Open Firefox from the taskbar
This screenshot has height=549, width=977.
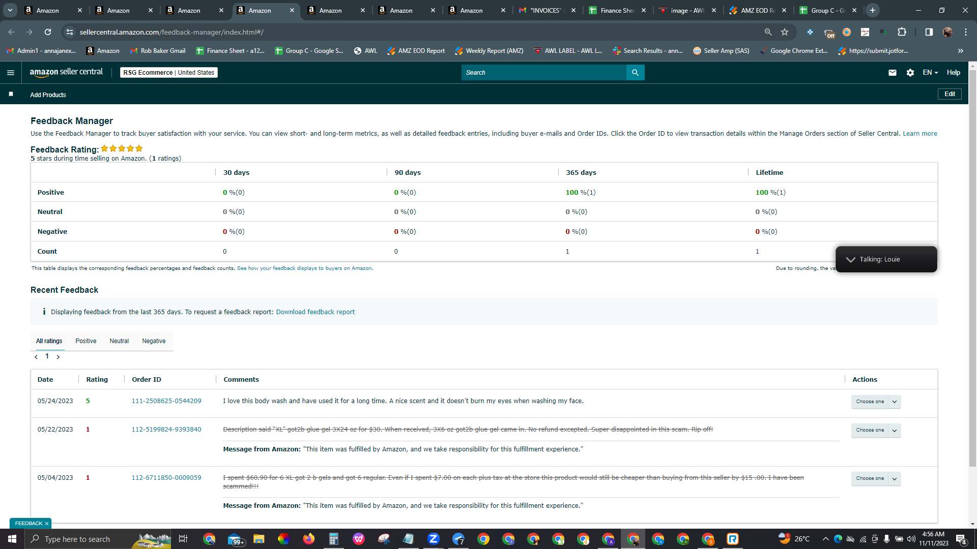click(x=309, y=539)
